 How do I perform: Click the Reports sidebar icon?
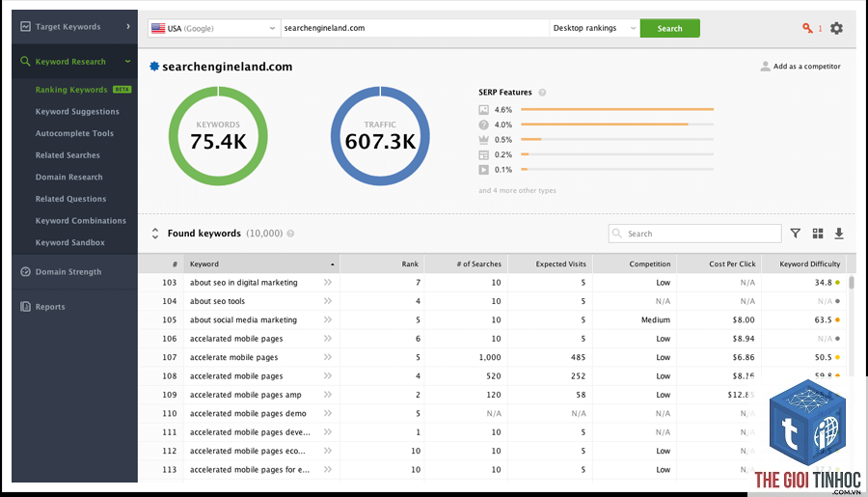tap(25, 306)
